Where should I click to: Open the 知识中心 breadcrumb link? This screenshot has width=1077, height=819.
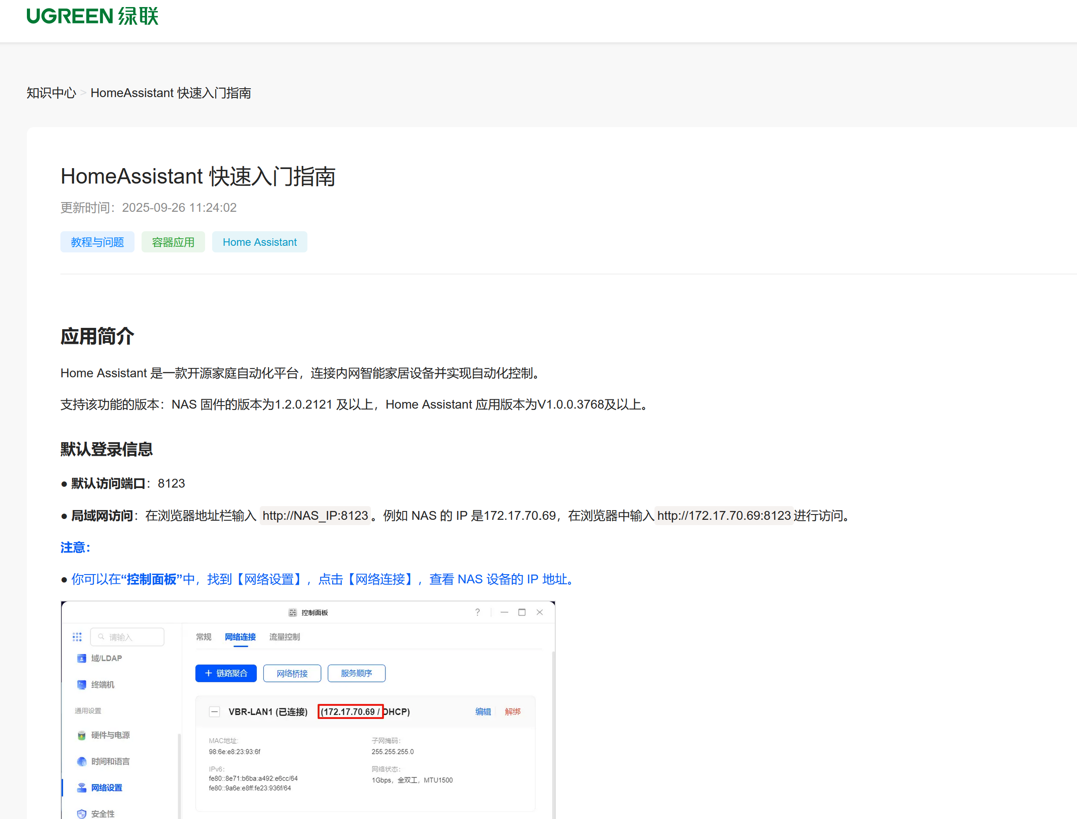click(x=51, y=93)
